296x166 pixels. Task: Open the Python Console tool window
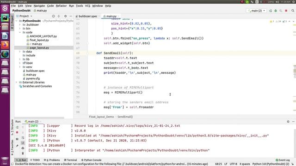(92, 160)
